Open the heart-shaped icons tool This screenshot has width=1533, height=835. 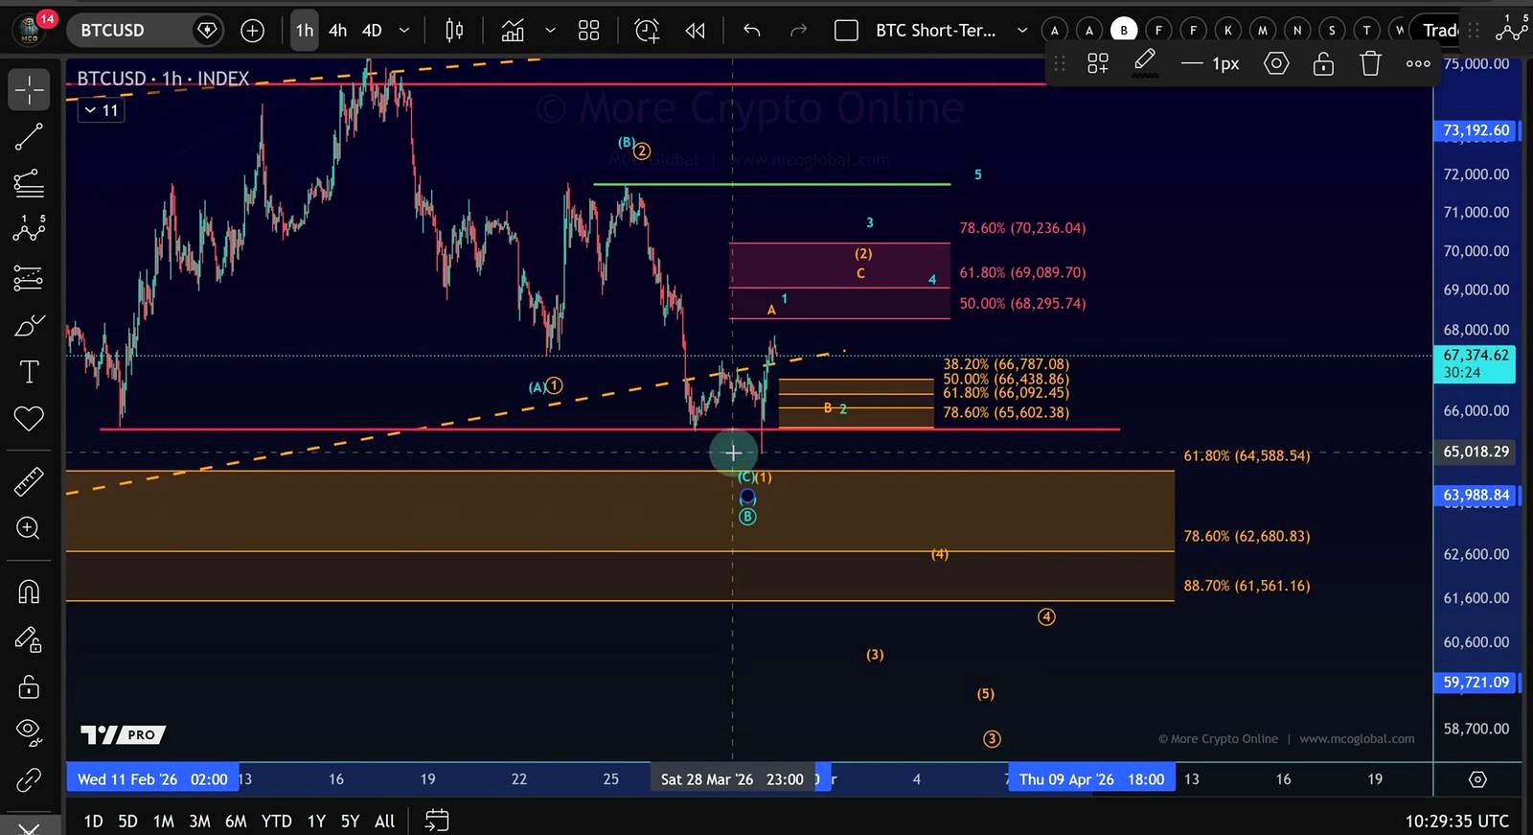[x=29, y=419]
